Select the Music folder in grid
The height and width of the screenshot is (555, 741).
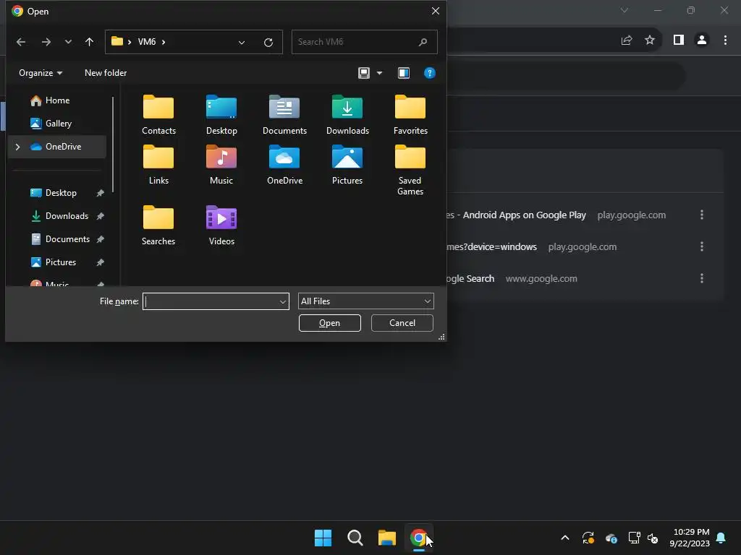[221, 165]
